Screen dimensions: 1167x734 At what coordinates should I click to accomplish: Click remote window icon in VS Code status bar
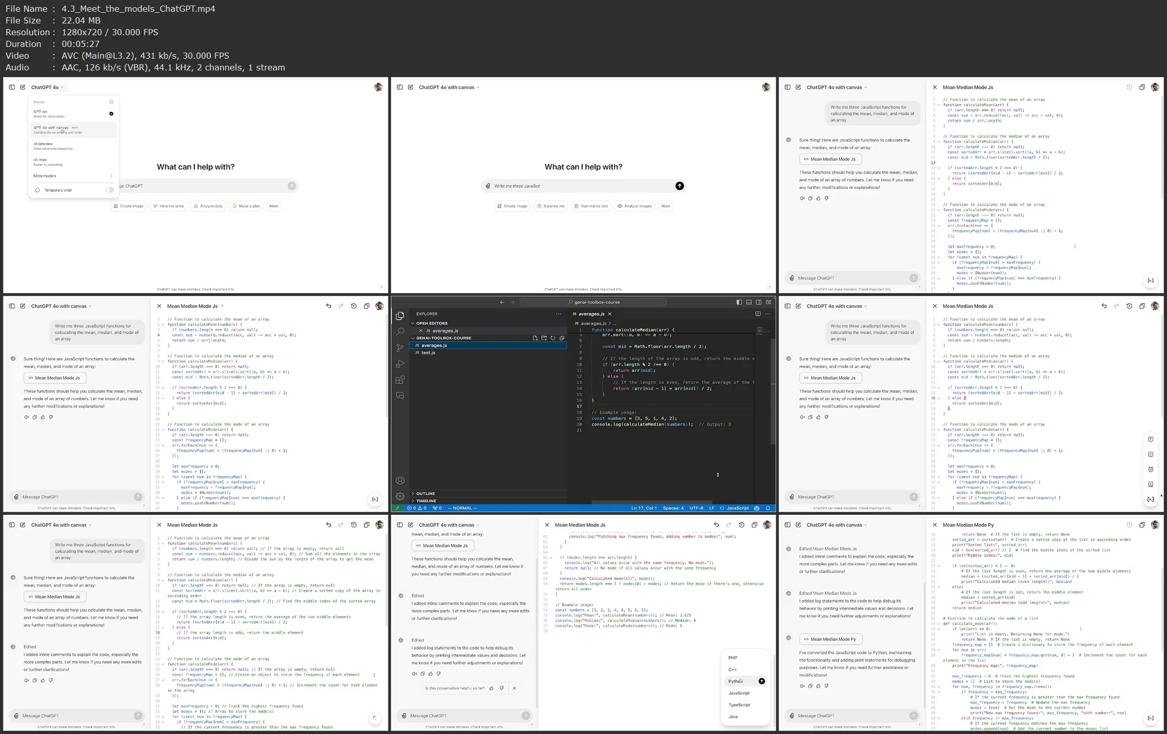tap(398, 508)
